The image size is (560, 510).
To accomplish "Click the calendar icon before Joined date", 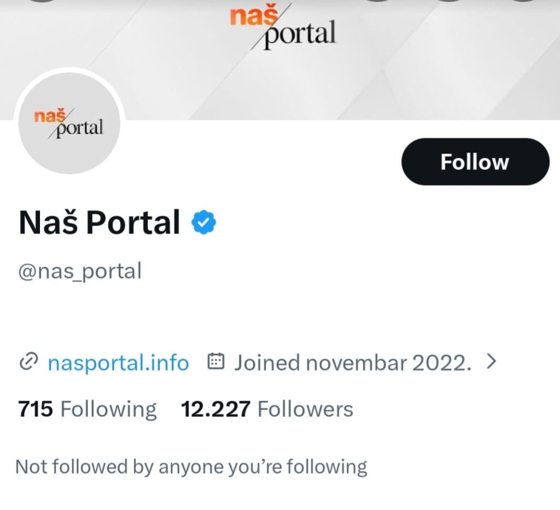I will pyautogui.click(x=217, y=362).
